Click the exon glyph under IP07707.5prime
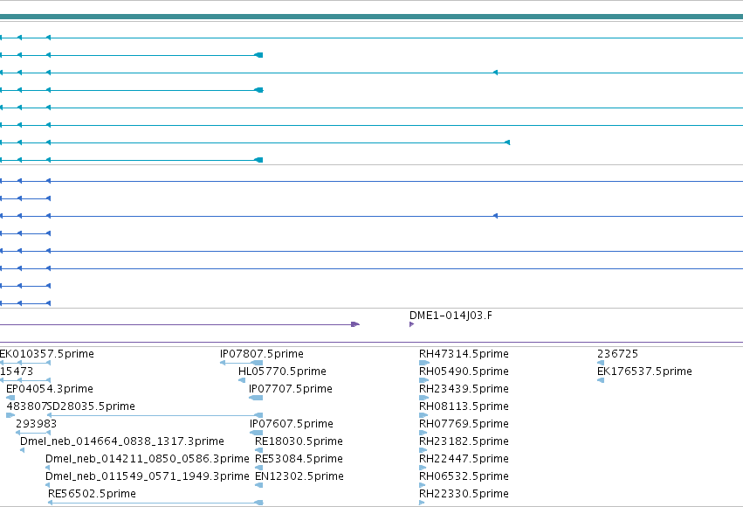The image size is (743, 507). pos(256,398)
